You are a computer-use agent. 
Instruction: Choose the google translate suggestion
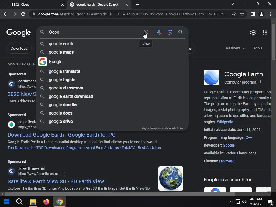click(x=112, y=71)
